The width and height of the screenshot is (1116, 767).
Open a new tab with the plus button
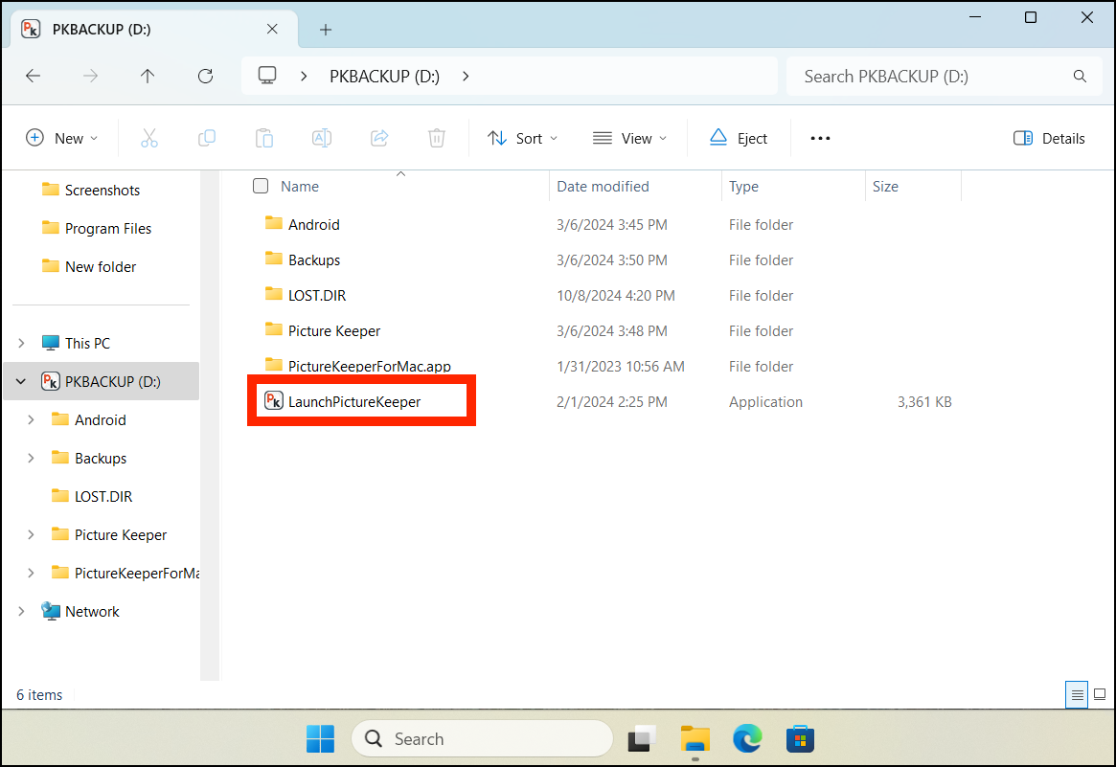pos(326,29)
